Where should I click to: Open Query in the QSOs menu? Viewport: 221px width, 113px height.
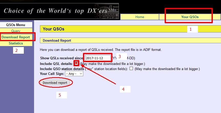coord(16,31)
